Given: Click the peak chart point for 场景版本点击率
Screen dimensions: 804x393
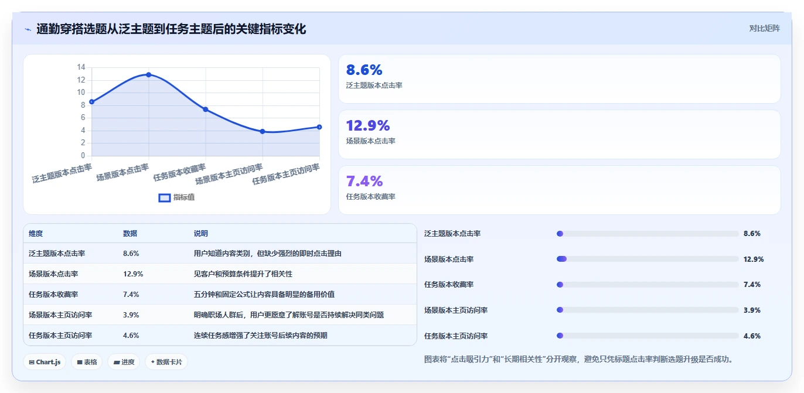Looking at the screenshot, I should 149,74.
